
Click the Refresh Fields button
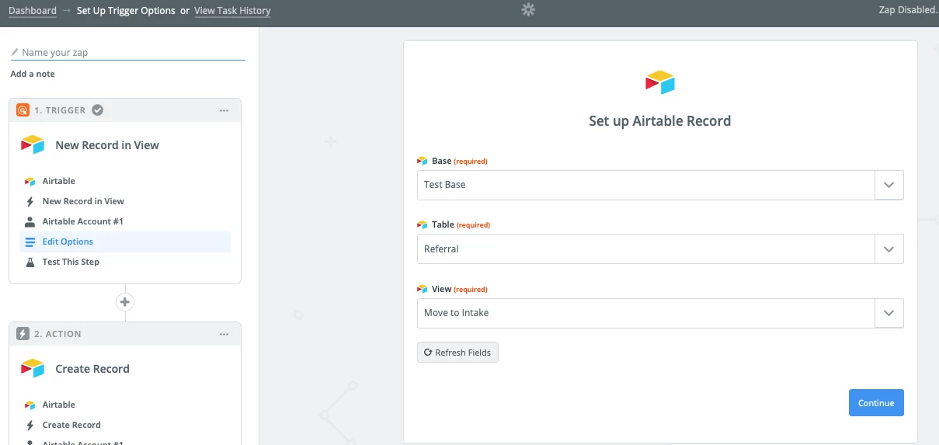click(457, 353)
